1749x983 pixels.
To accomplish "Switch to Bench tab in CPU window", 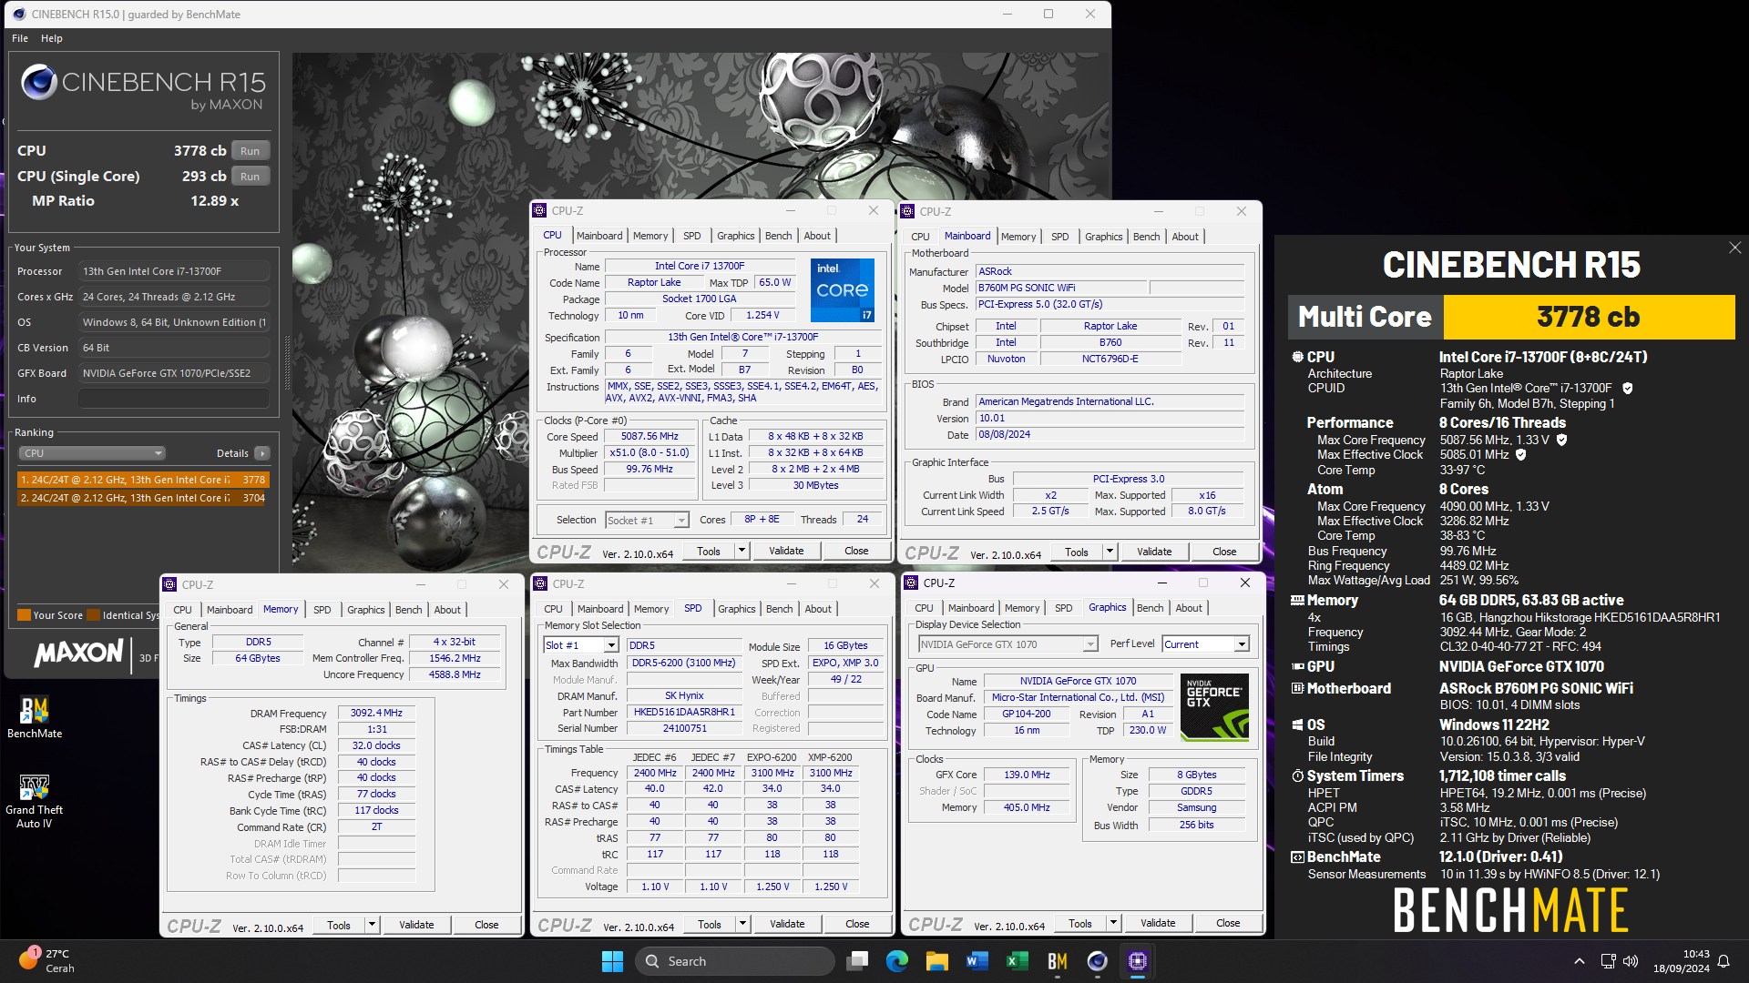I will (x=778, y=236).
